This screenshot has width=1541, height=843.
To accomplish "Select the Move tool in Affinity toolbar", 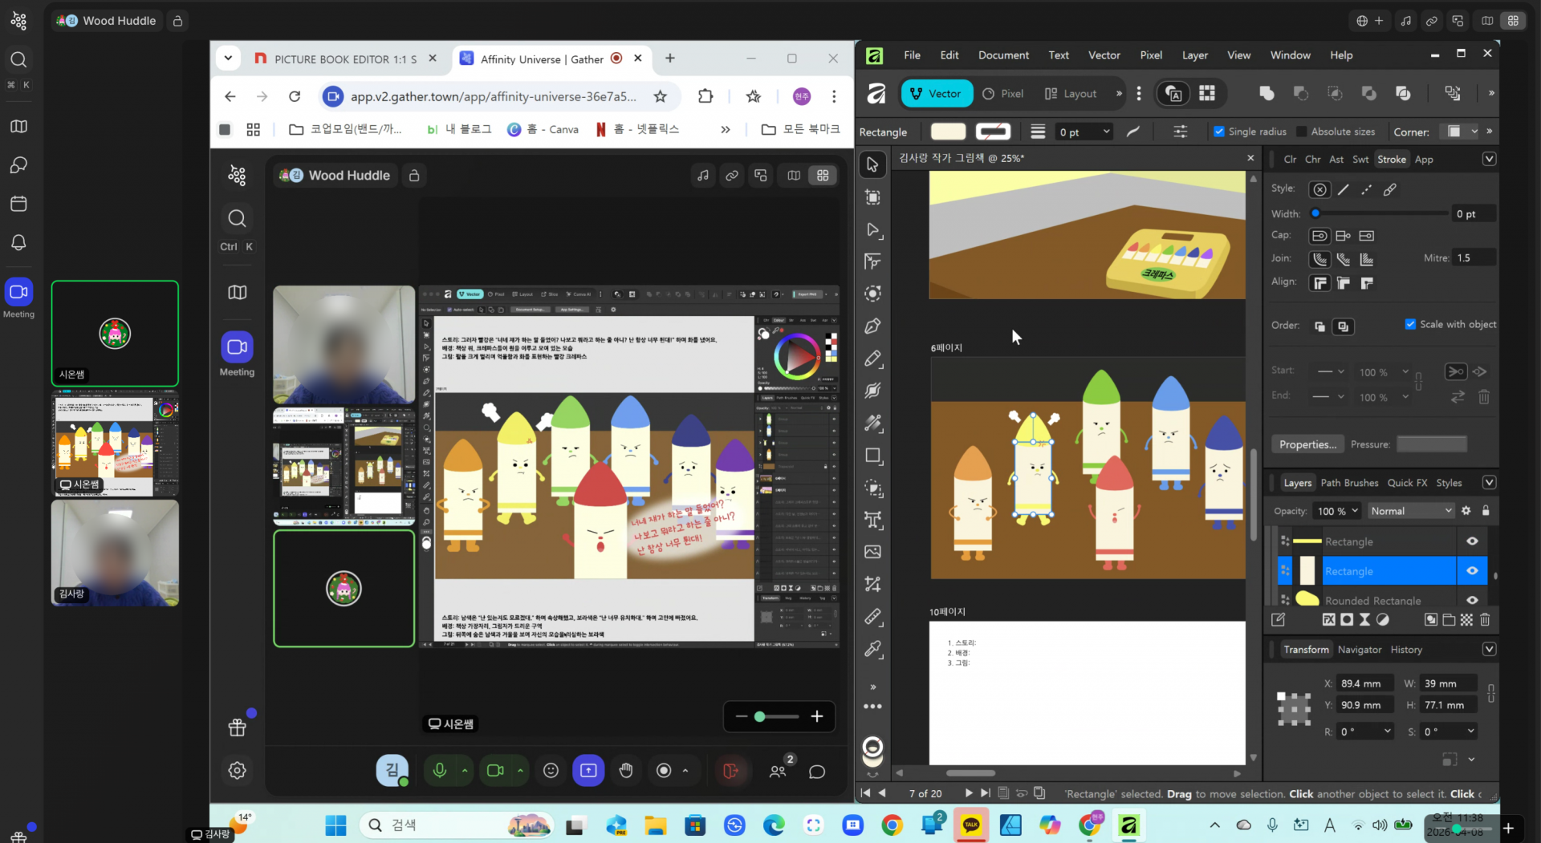I will (872, 164).
